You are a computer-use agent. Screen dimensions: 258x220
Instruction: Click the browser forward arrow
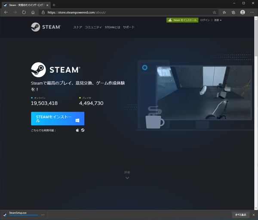pyautogui.click(x=15, y=12)
